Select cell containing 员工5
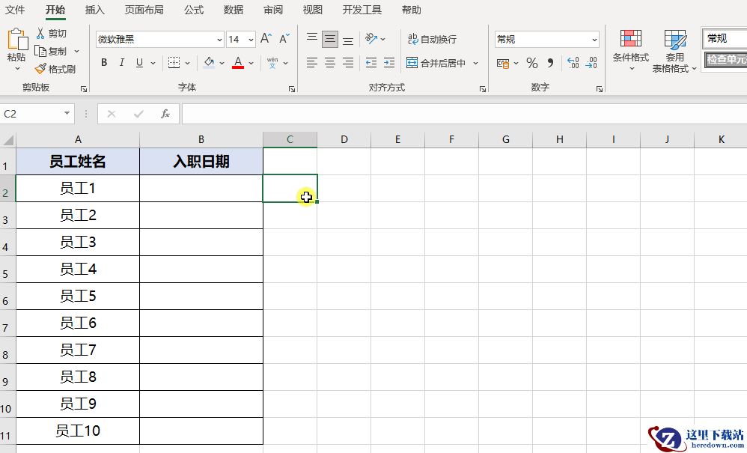The width and height of the screenshot is (747, 453). pyautogui.click(x=78, y=297)
